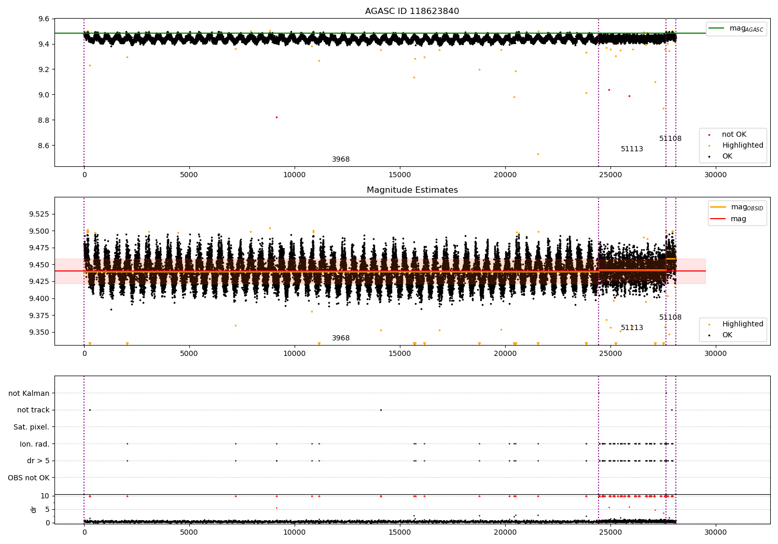This screenshot has width=778, height=544.
Task: Click the green mag AGASC legend line
Action: pos(717,28)
